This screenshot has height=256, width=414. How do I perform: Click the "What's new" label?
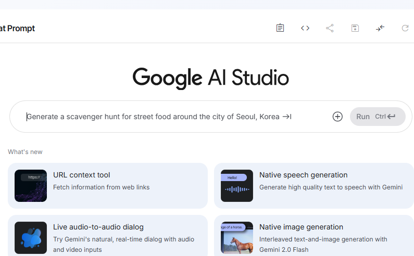[25, 152]
